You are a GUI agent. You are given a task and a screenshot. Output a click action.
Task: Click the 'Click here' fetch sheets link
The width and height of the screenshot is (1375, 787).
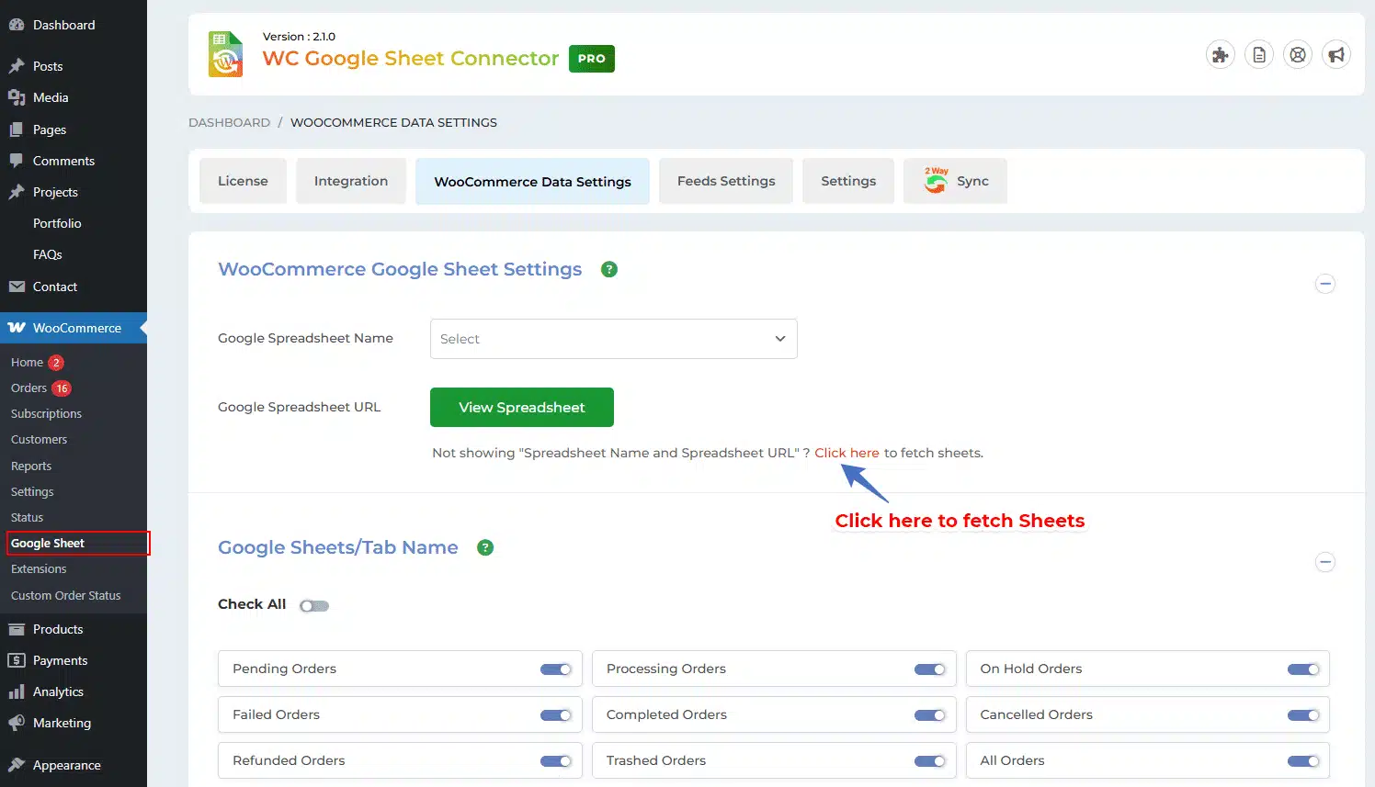(x=847, y=453)
